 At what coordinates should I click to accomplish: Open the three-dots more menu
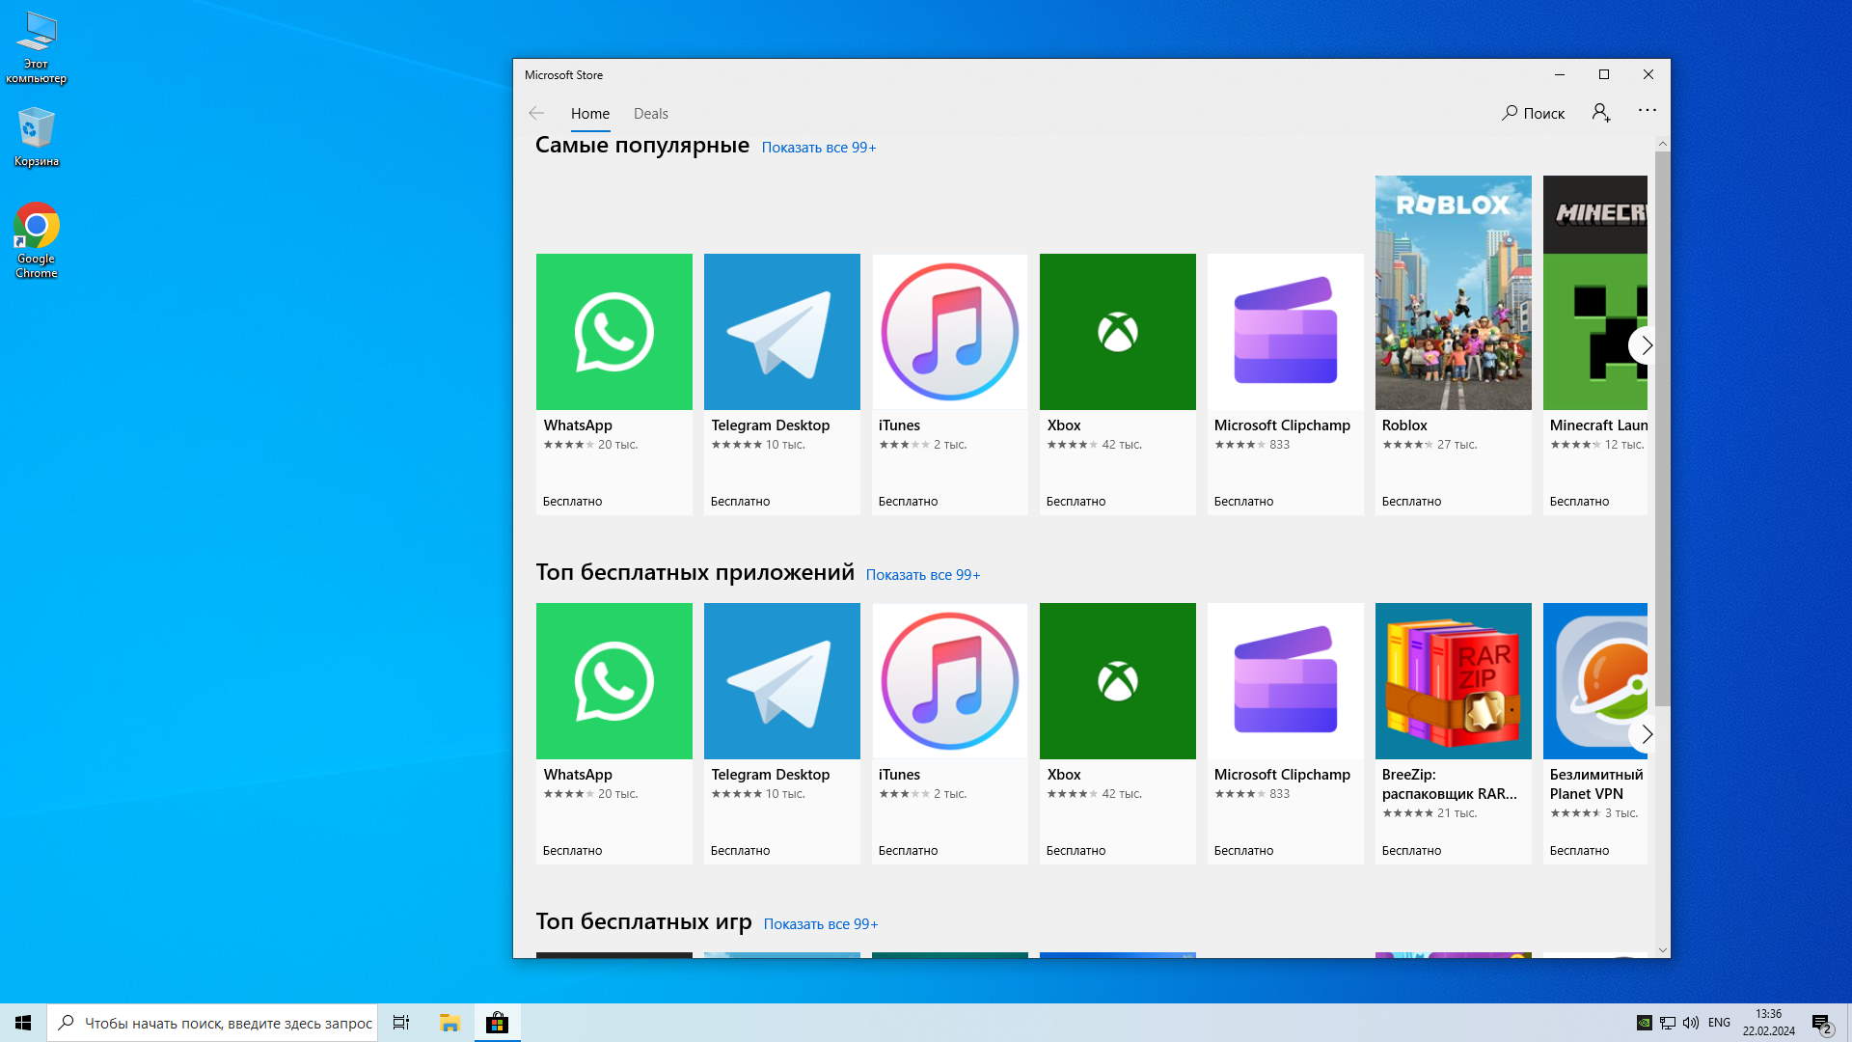[x=1647, y=111]
